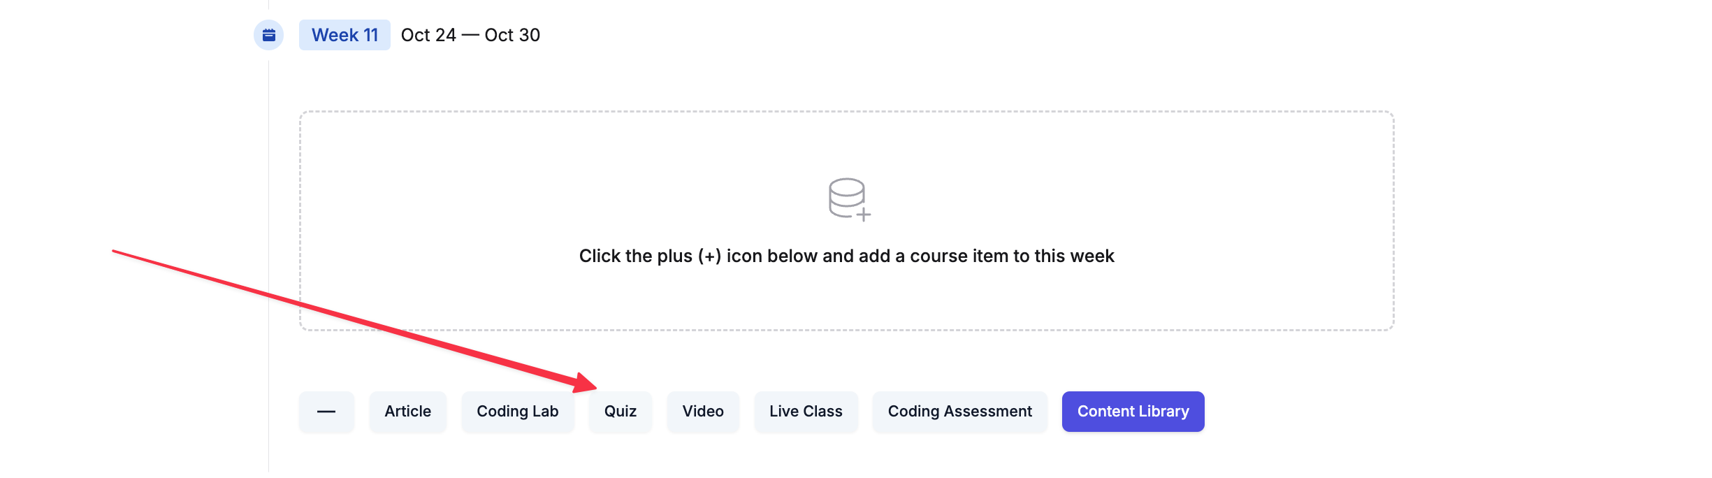Click the calendar icon beside Week 11
This screenshot has width=1712, height=478.
[268, 35]
